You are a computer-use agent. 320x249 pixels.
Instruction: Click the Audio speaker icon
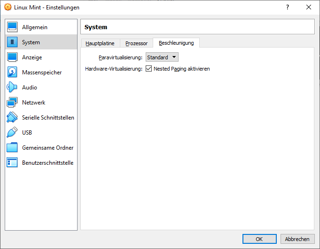coord(12,87)
